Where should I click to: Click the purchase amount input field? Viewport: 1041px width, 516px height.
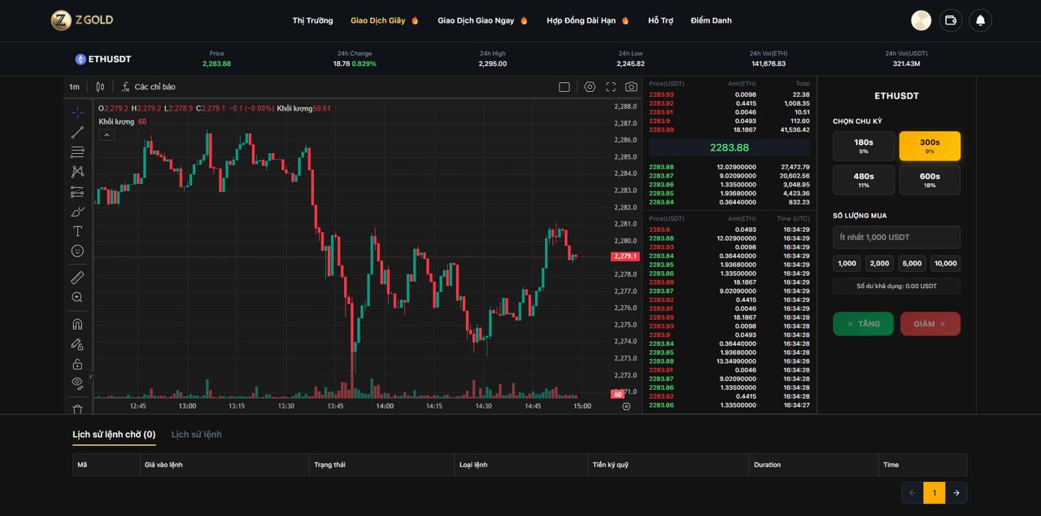click(x=896, y=237)
